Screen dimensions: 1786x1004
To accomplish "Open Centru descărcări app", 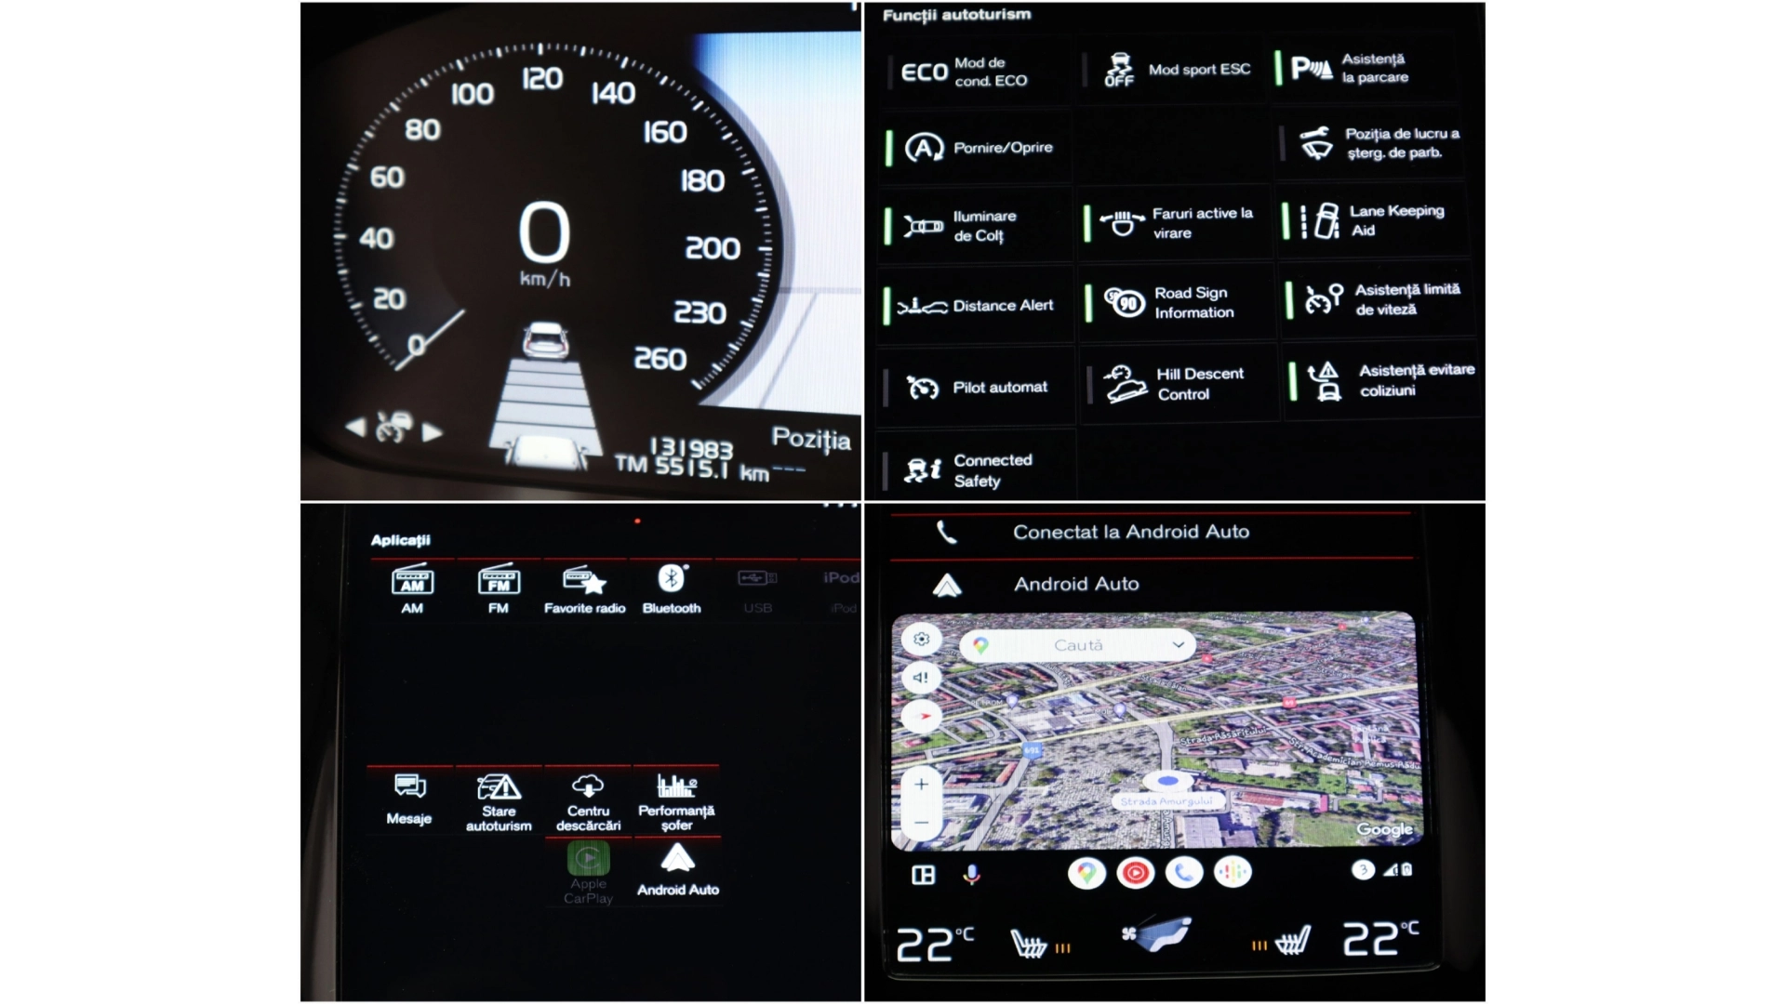I will pos(588,799).
